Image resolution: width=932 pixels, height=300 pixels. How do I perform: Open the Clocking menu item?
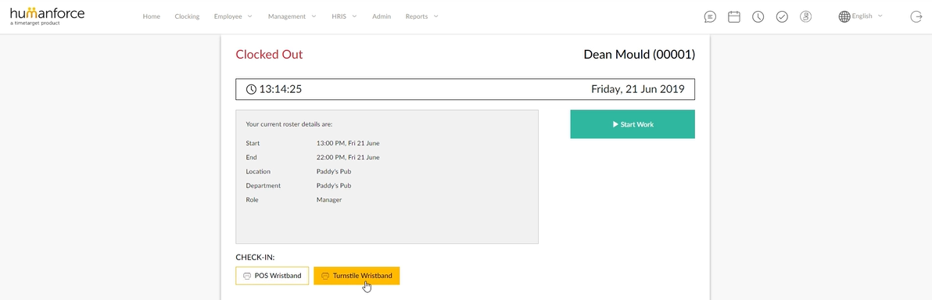pyautogui.click(x=187, y=16)
